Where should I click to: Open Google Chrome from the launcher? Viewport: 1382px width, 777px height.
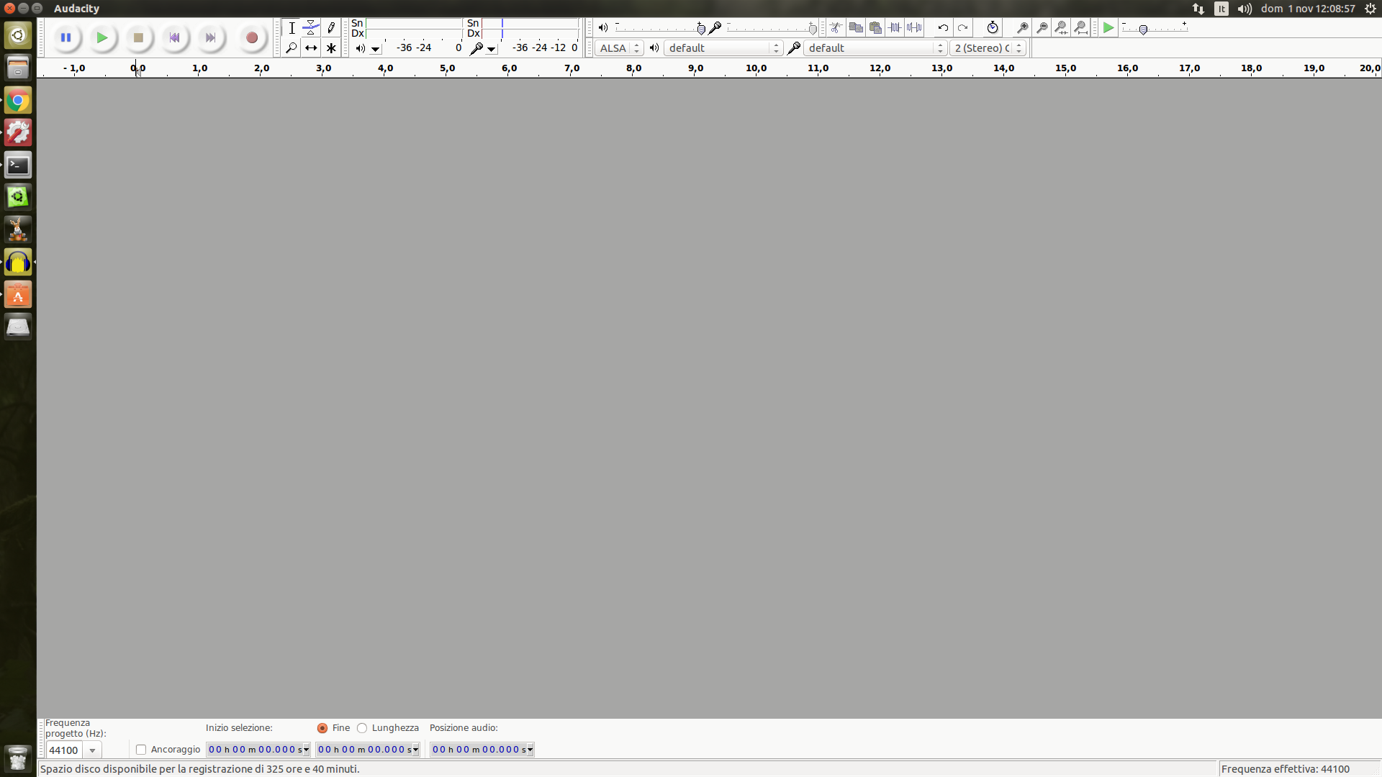[x=18, y=101]
